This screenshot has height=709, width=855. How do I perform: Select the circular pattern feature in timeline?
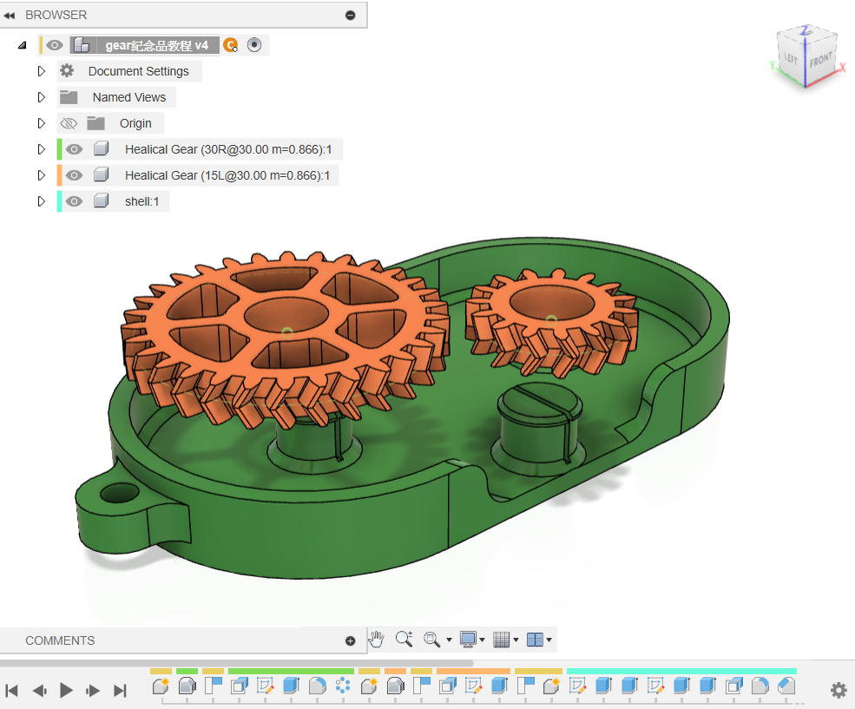tap(343, 686)
